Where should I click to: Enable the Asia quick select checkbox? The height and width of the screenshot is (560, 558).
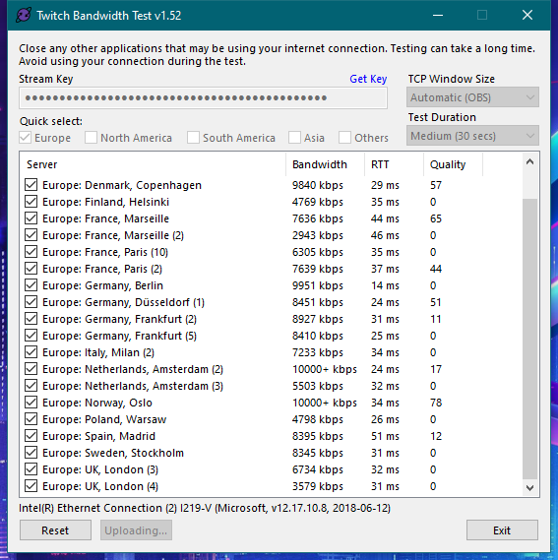point(294,138)
